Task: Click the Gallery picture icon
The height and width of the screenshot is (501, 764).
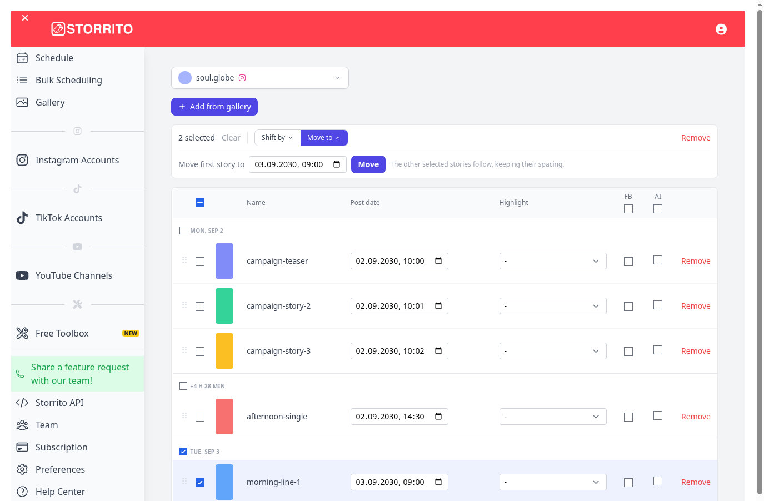Action: pos(22,102)
